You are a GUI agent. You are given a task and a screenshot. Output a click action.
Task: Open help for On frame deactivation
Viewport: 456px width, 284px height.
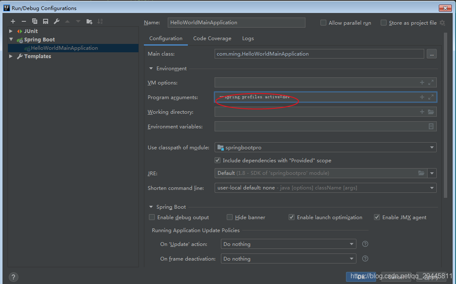[365, 258]
